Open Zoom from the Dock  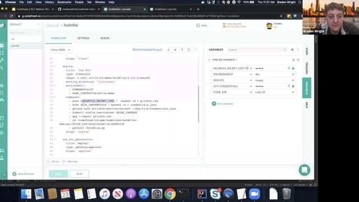tap(254, 194)
